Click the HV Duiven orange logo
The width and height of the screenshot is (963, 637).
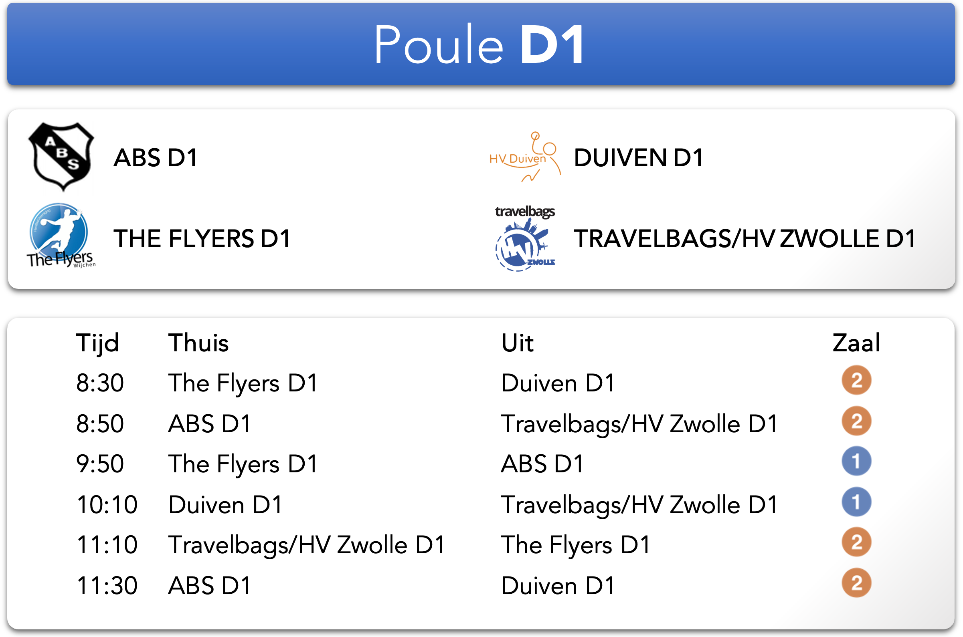[525, 156]
